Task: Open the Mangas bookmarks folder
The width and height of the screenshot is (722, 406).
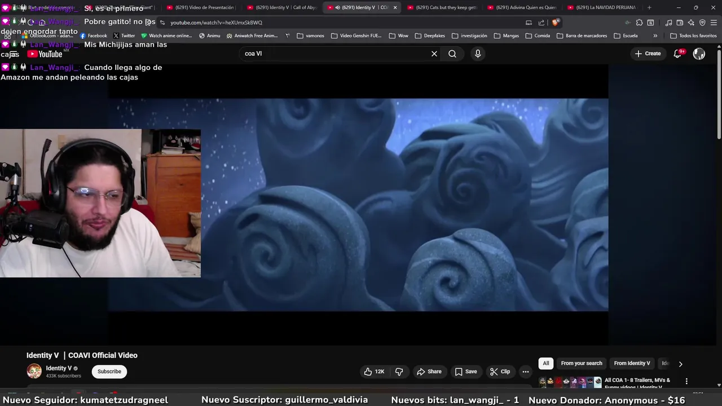Action: pyautogui.click(x=506, y=36)
